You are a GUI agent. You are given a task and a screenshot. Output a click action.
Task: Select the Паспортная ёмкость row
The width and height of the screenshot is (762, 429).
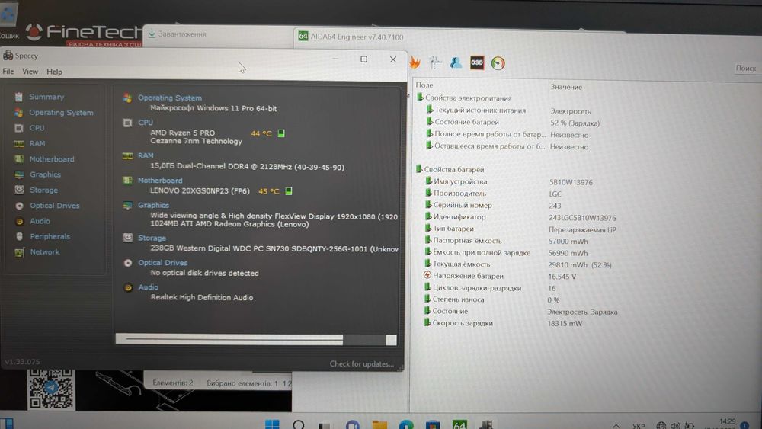[507, 241]
